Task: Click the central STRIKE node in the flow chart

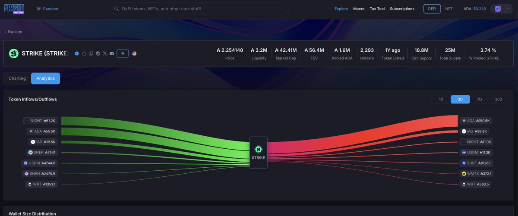Action: point(259,153)
